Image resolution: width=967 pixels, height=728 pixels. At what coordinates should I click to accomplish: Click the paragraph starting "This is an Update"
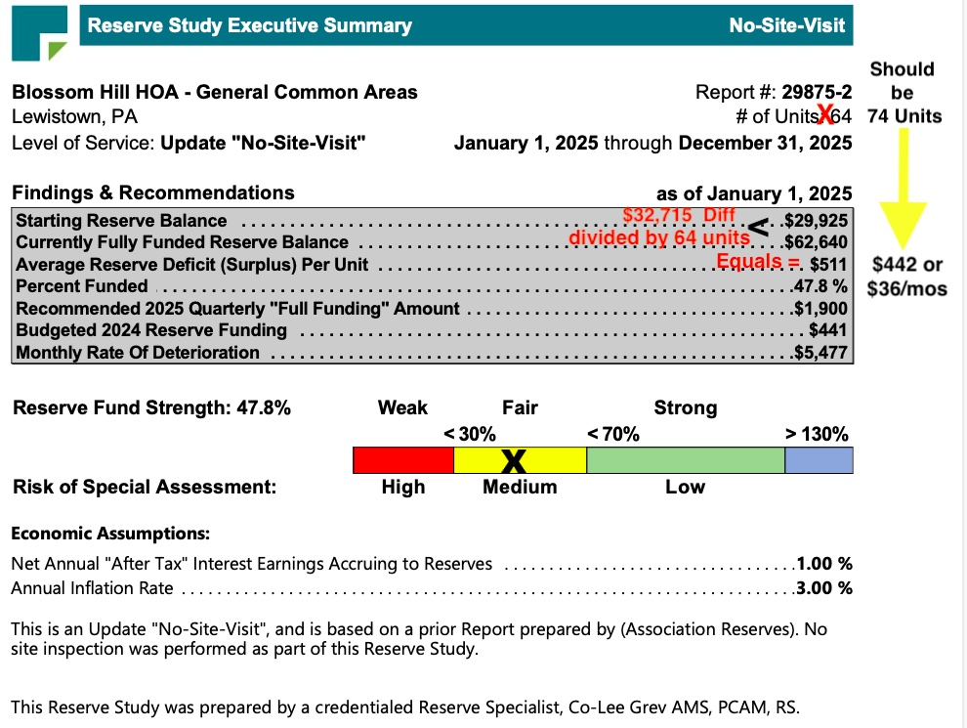coord(419,639)
